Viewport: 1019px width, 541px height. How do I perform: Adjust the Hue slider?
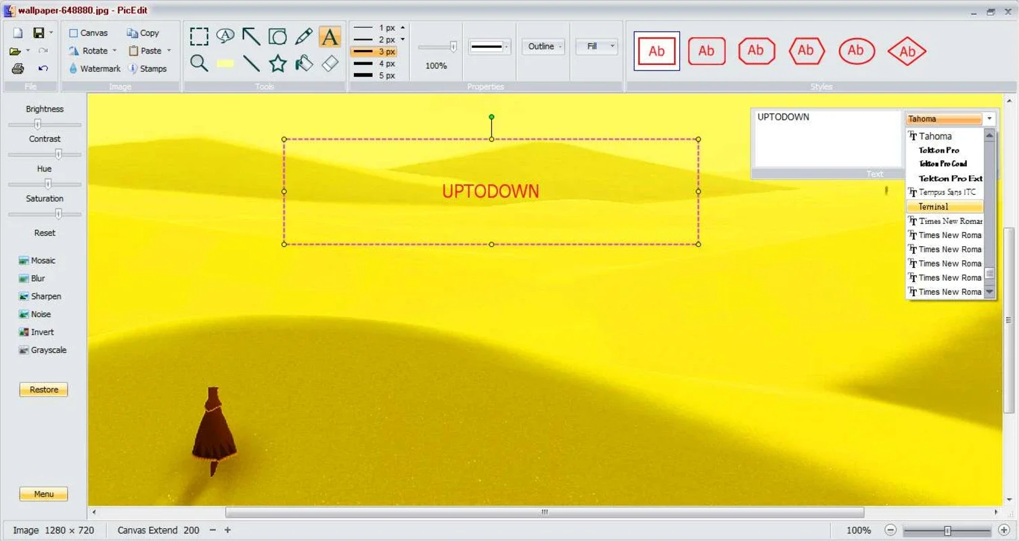pos(48,184)
